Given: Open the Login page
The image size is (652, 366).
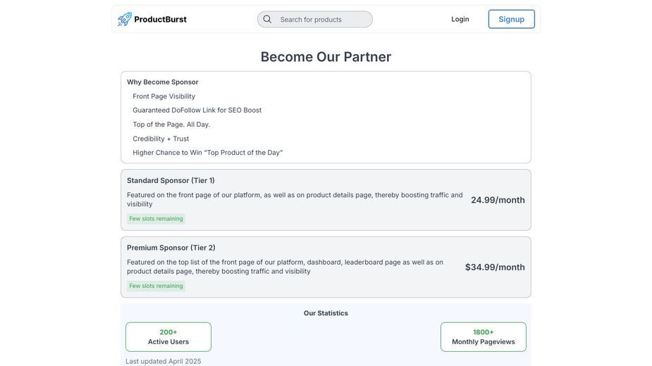Looking at the screenshot, I should click(460, 19).
